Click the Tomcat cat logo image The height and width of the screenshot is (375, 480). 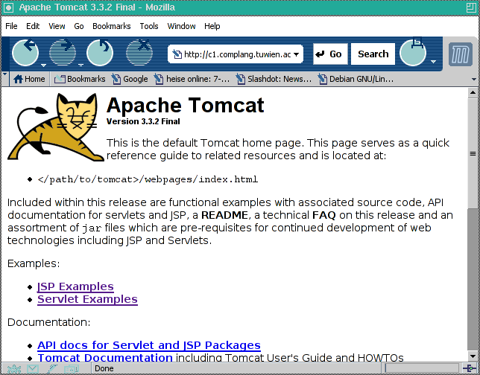click(56, 127)
